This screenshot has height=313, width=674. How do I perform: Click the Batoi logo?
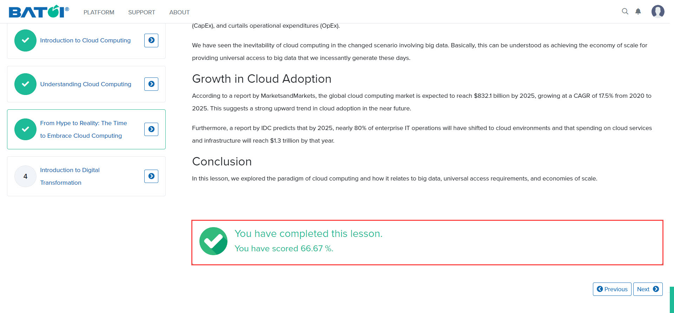tap(39, 12)
